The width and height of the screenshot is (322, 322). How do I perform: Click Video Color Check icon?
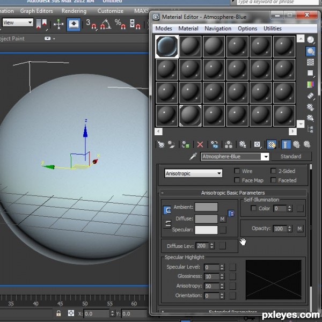tap(310, 84)
